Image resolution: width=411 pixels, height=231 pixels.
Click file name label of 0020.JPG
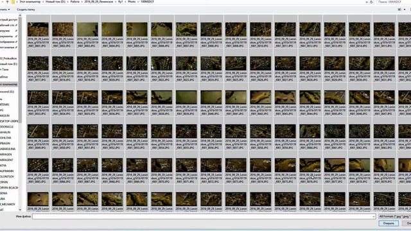112,76
